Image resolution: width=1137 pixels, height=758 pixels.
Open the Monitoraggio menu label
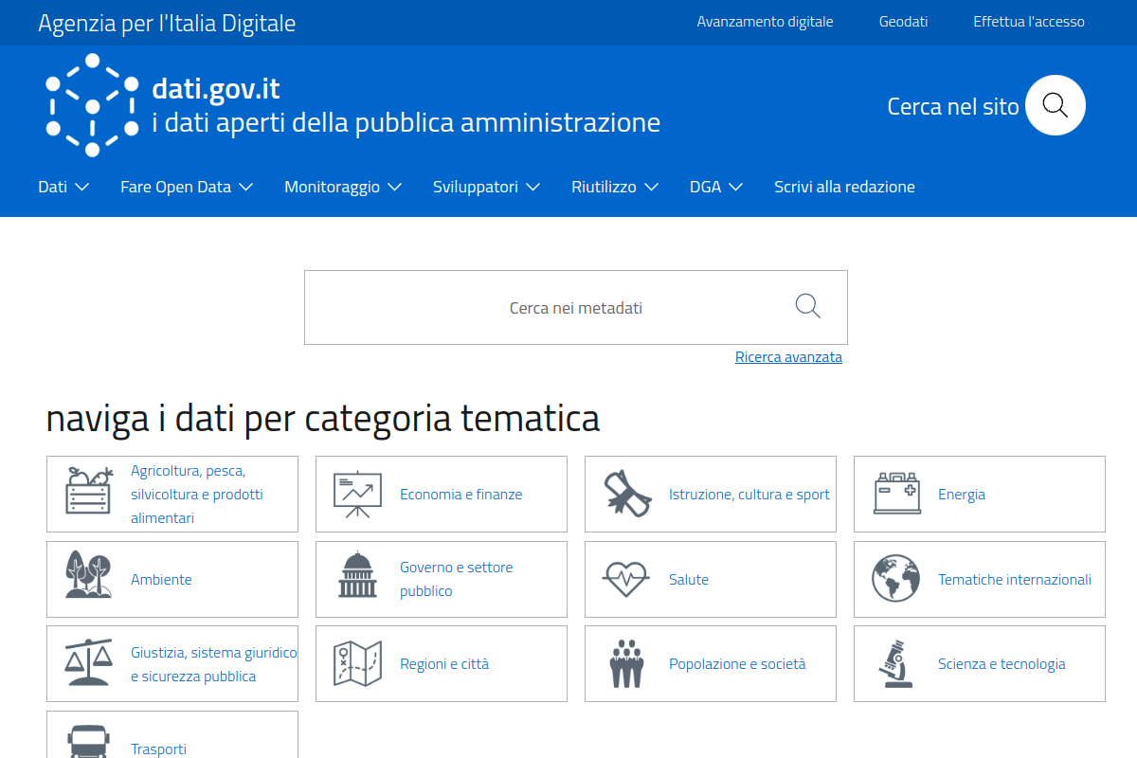(x=332, y=187)
